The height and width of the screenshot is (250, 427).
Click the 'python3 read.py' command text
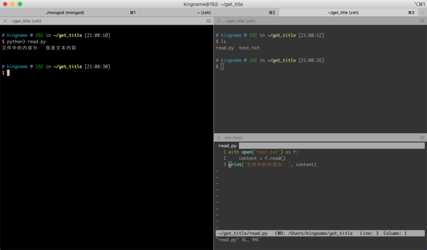(26, 41)
